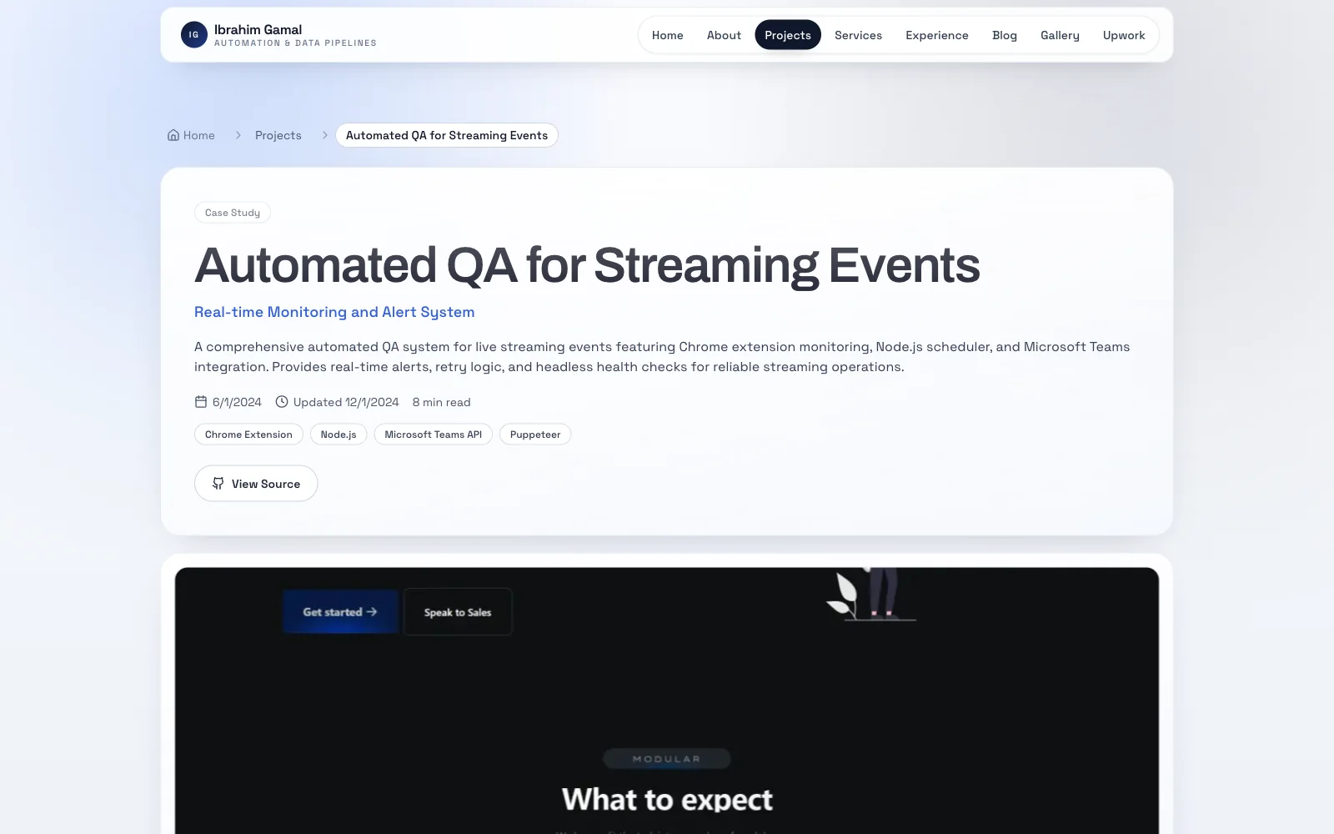The height and width of the screenshot is (834, 1334).
Task: Open the Case Study badge
Action: pos(232,212)
